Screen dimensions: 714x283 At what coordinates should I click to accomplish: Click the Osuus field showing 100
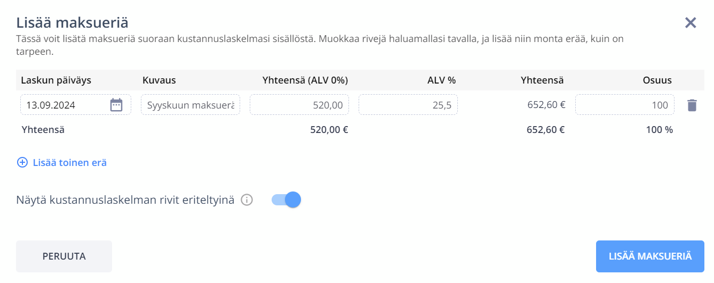[625, 105]
